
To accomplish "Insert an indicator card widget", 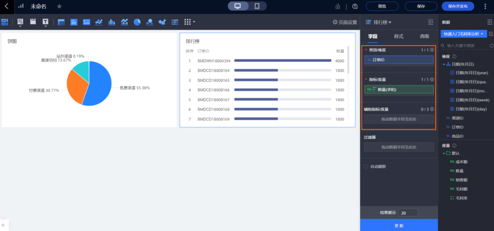I will [74, 22].
